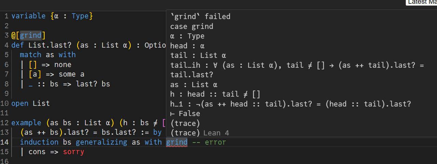
Task: Click the red sorry keyword on line 15
Action: click(x=73, y=152)
